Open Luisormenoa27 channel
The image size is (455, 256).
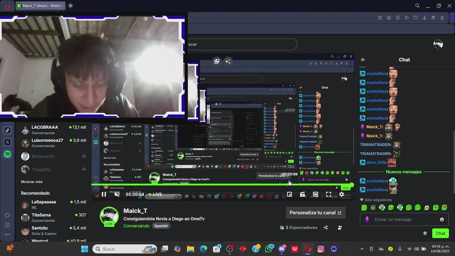(54, 143)
